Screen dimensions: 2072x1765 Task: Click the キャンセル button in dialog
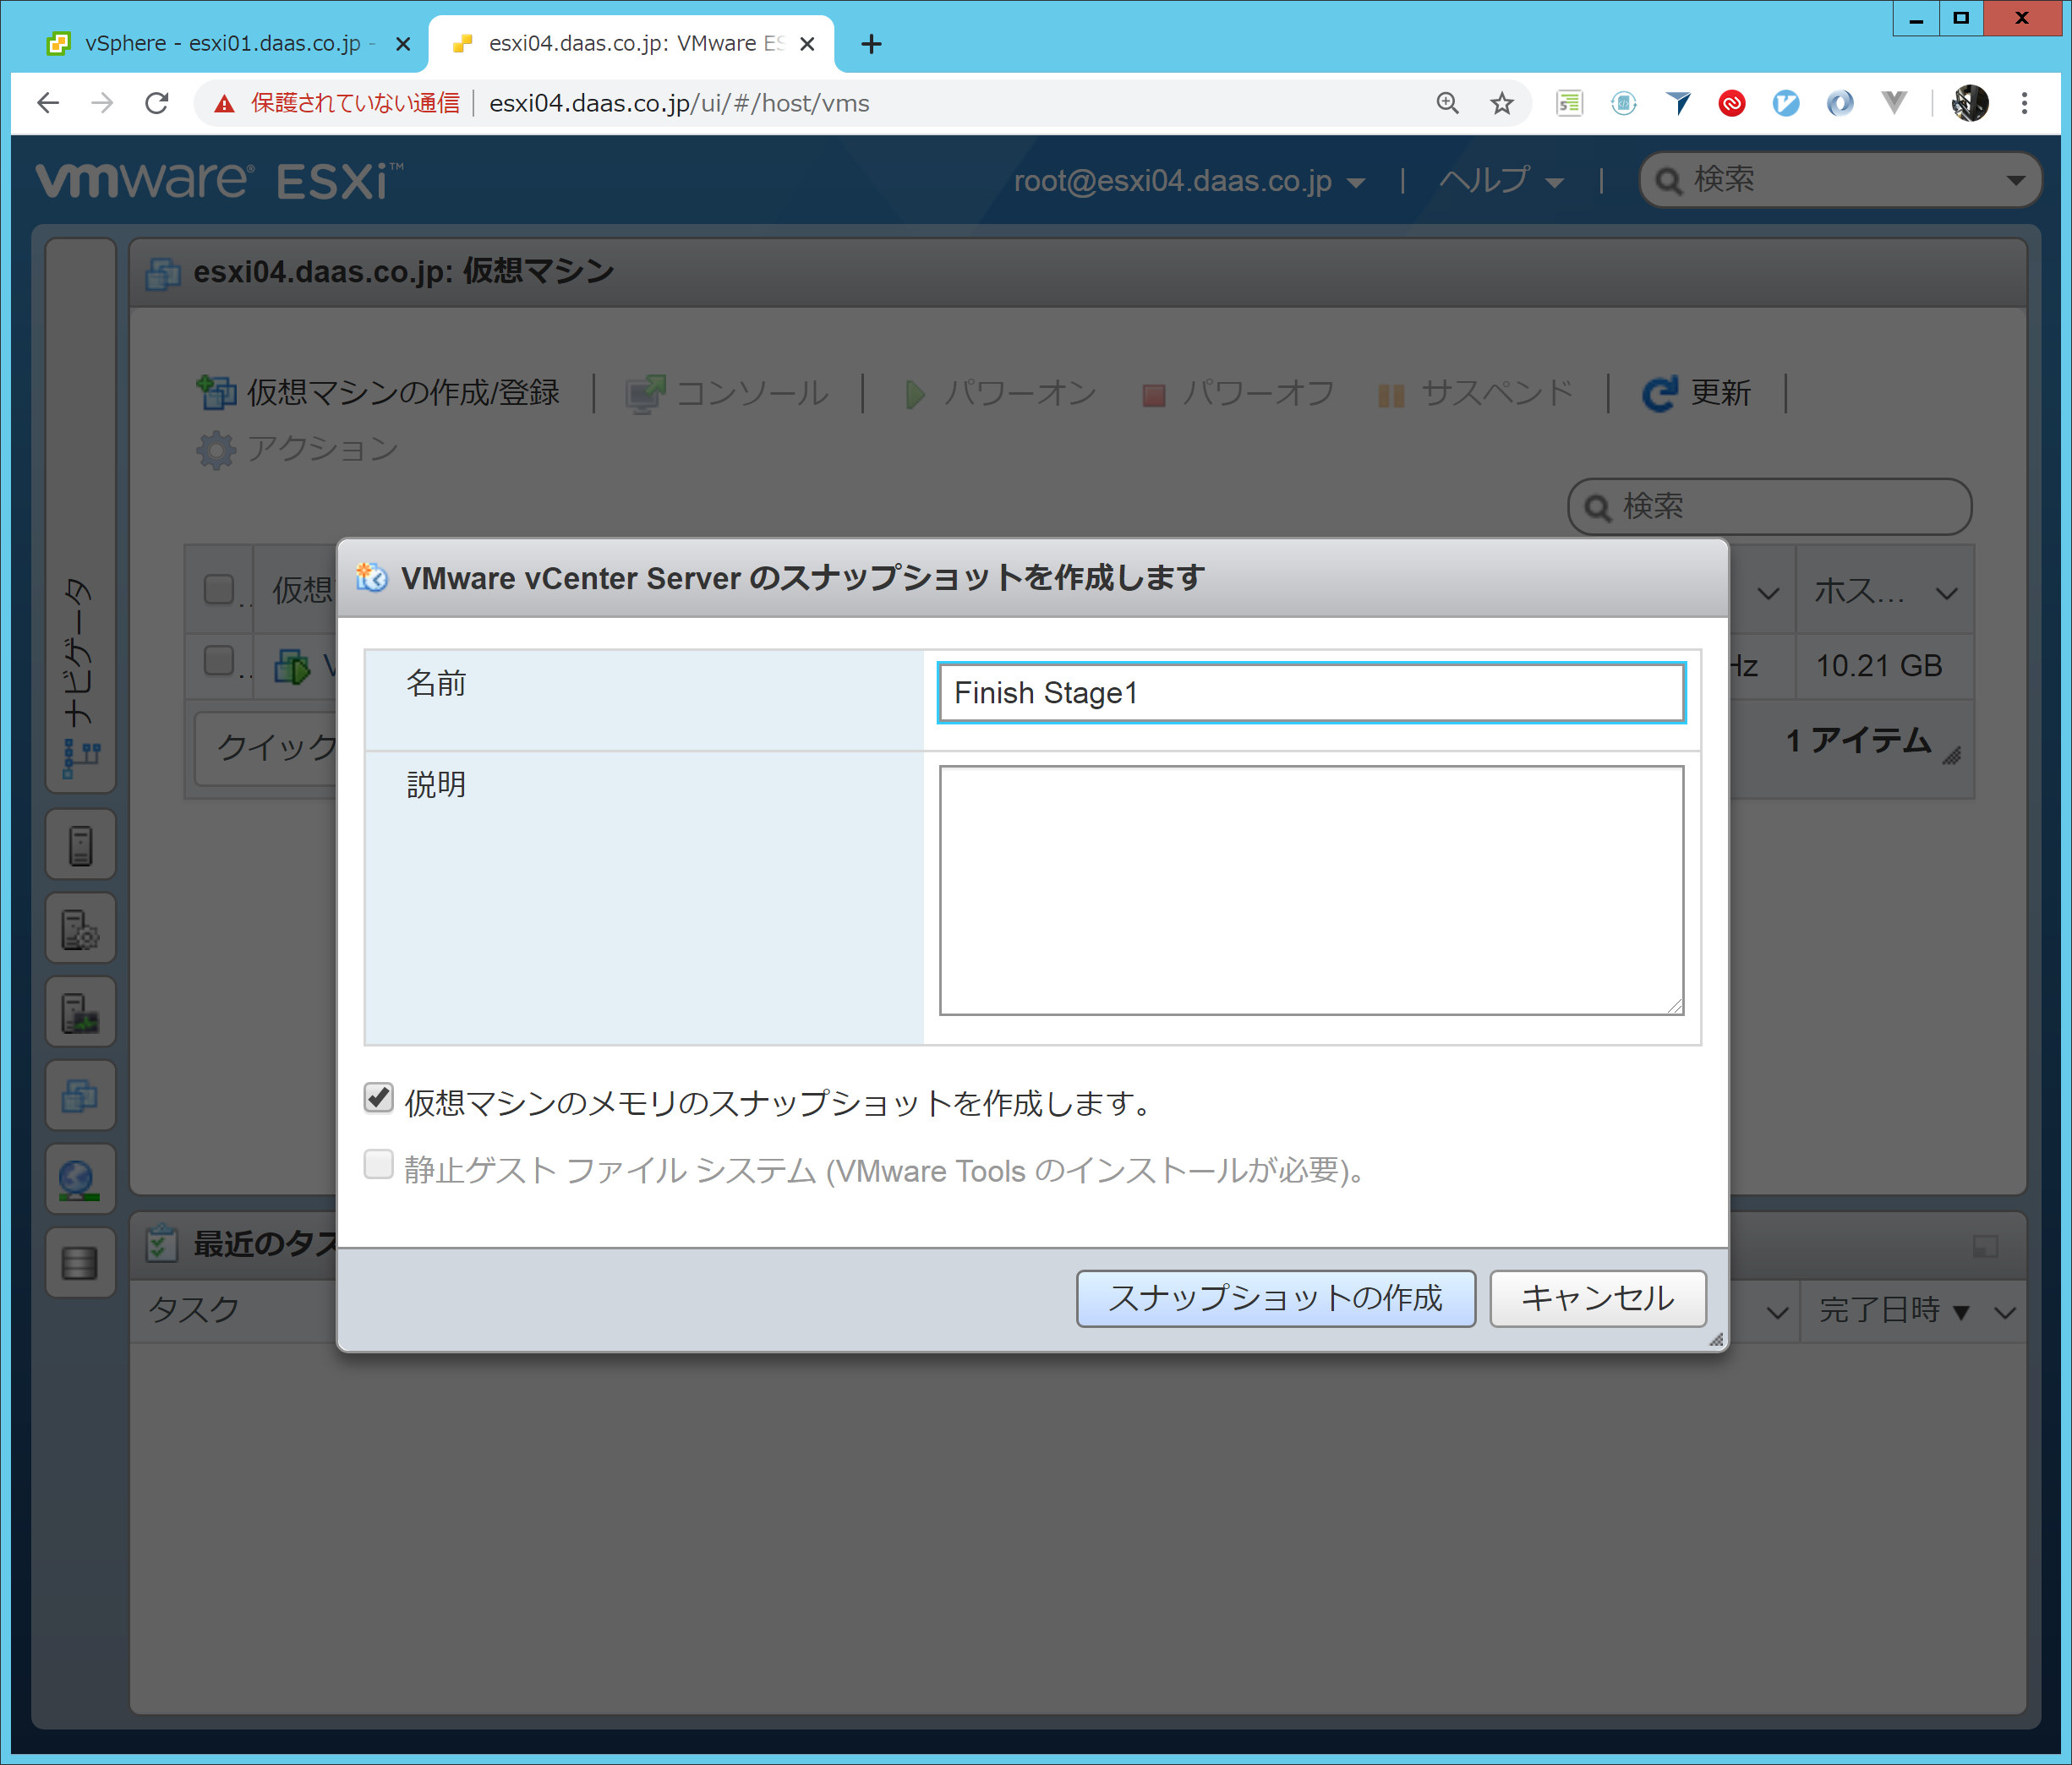1597,1298
